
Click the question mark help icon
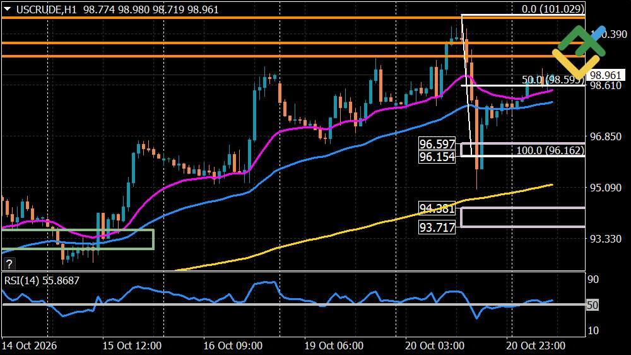coord(9,264)
